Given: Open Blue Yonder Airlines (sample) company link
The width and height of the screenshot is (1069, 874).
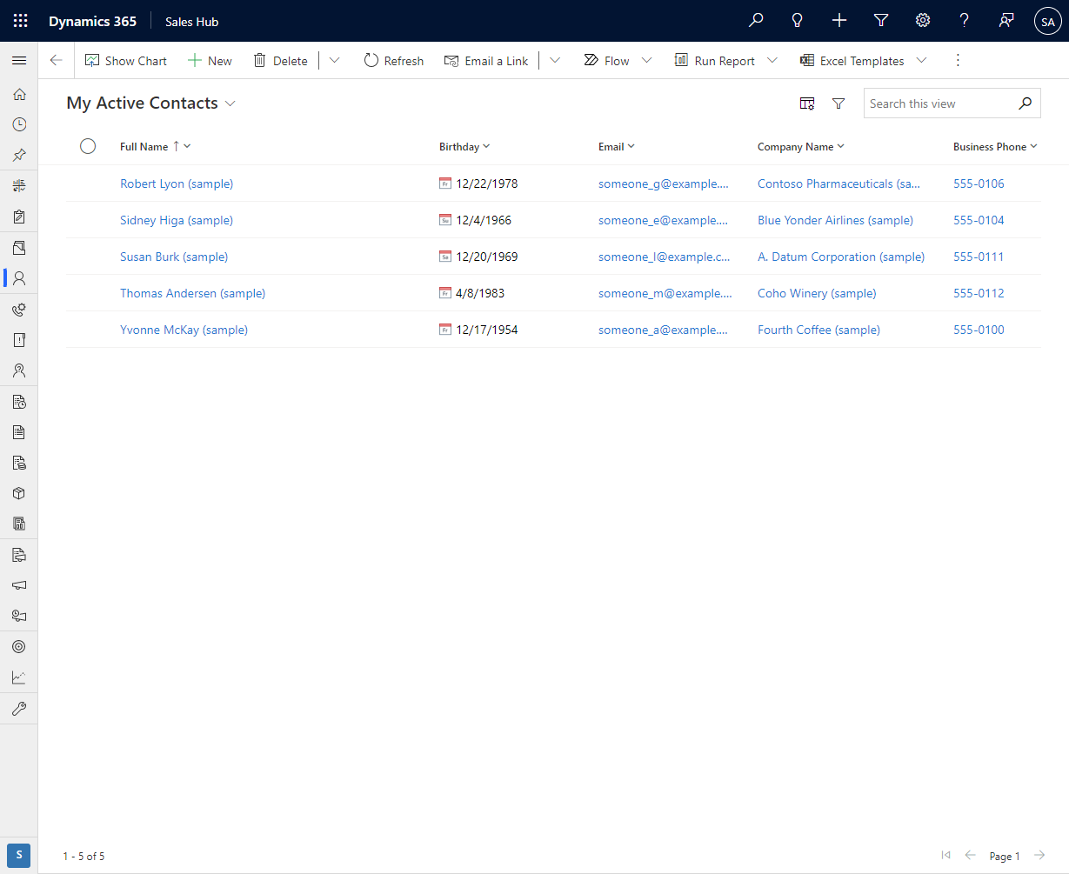Looking at the screenshot, I should click(x=835, y=220).
